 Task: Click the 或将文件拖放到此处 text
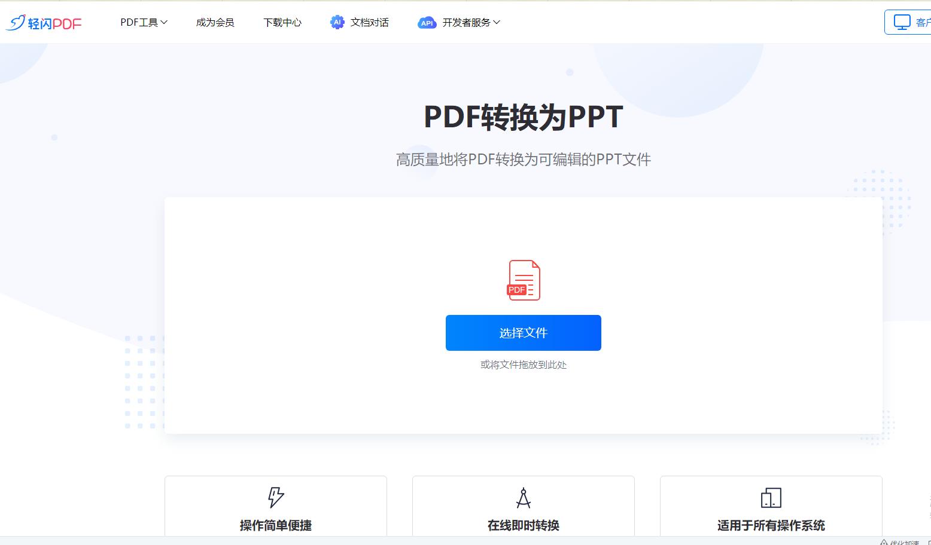coord(523,365)
